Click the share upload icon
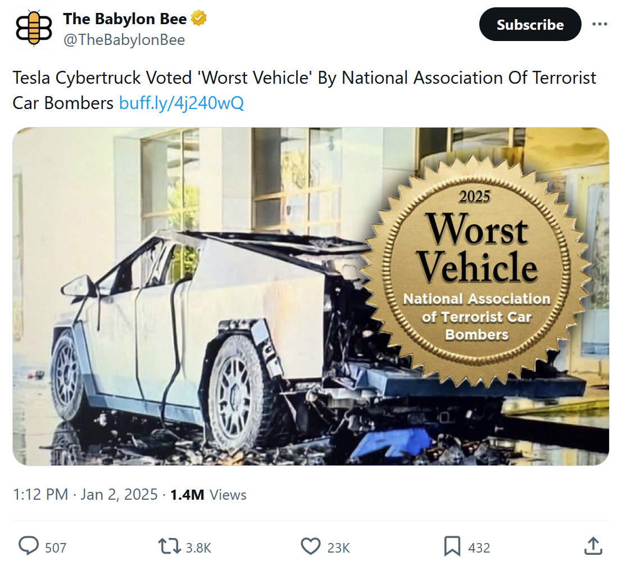The width and height of the screenshot is (622, 570). (x=593, y=546)
